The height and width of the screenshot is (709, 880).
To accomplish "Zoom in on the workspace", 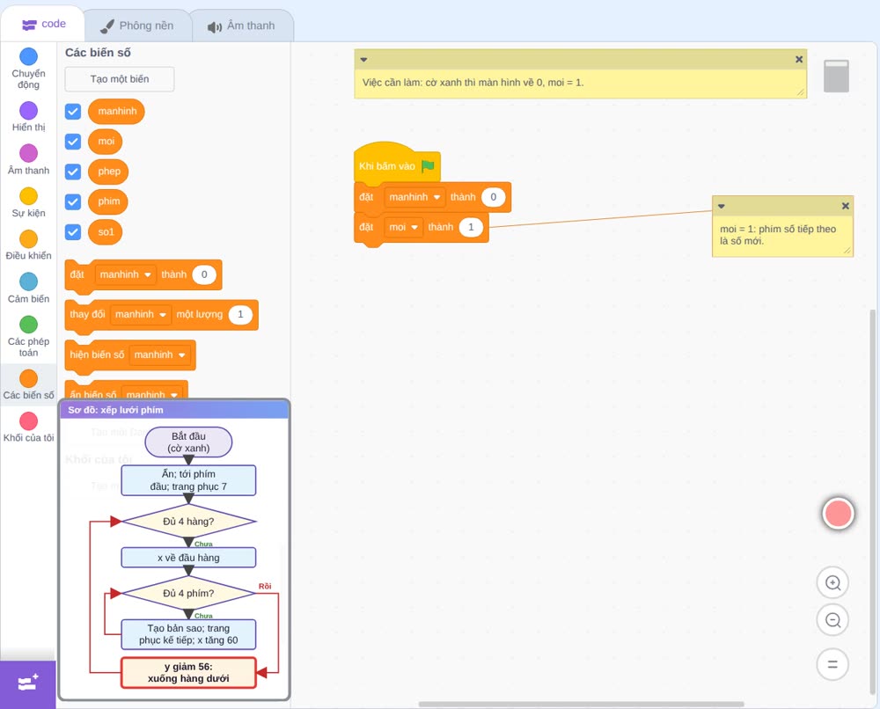I will click(x=832, y=583).
